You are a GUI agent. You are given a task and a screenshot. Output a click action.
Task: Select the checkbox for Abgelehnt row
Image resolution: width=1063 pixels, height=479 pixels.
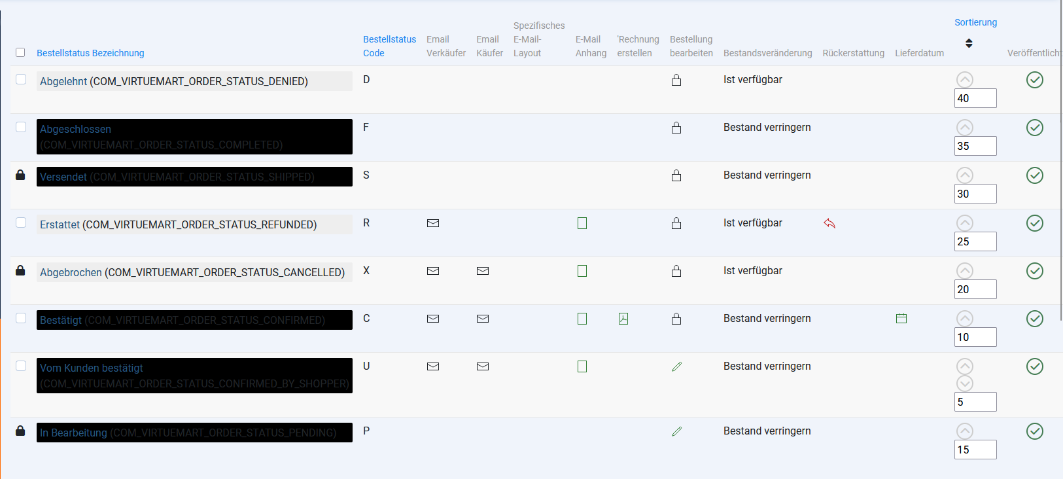click(x=21, y=79)
